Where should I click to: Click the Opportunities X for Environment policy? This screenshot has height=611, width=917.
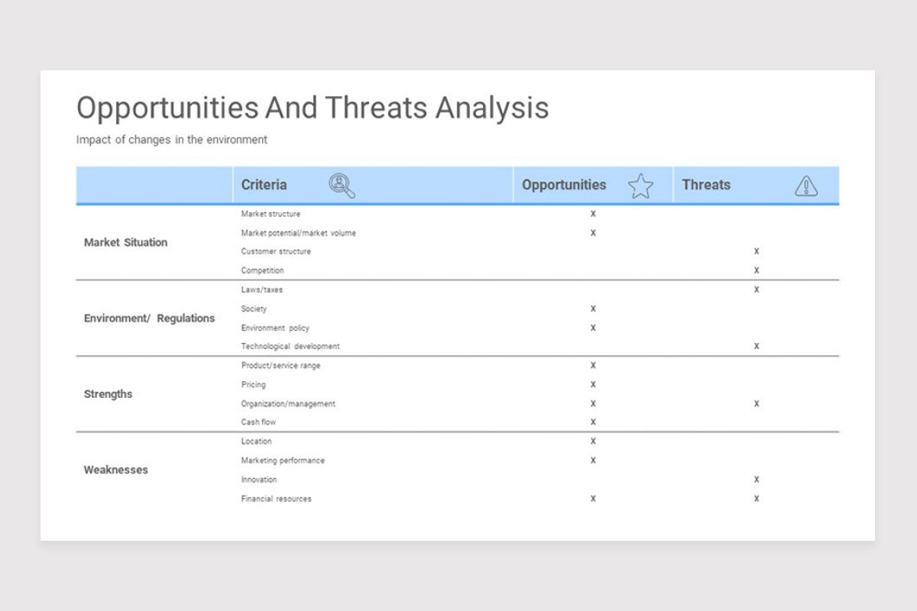(593, 328)
